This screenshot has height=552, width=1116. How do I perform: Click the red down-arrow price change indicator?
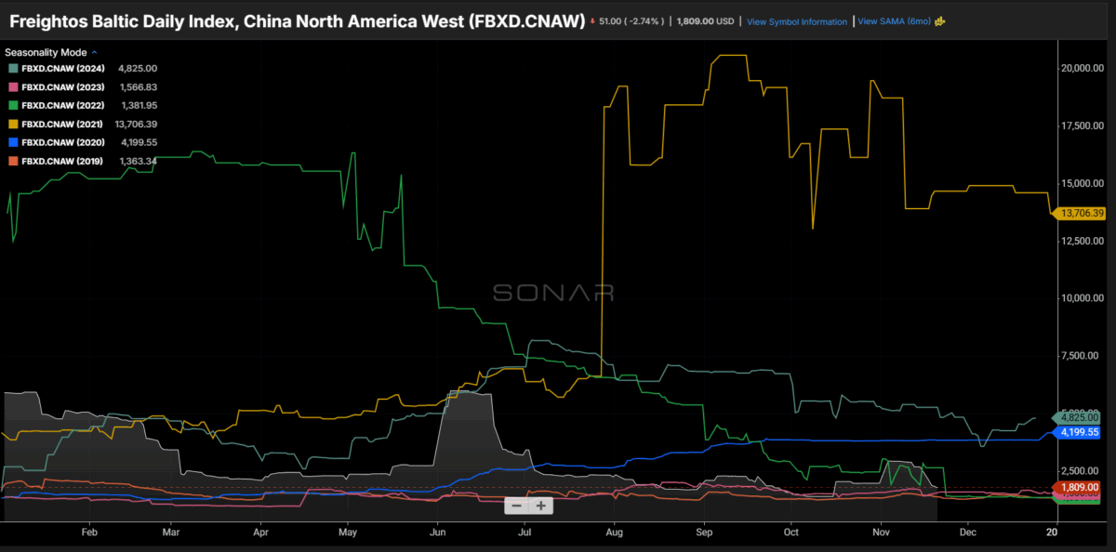[x=593, y=20]
